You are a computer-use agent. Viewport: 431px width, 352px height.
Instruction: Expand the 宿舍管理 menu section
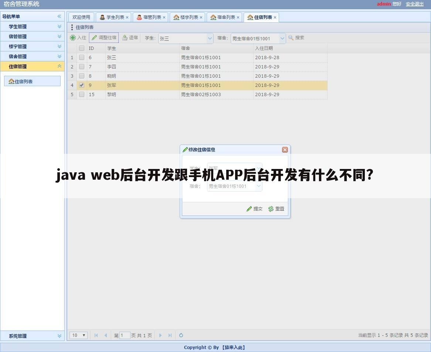pos(60,56)
